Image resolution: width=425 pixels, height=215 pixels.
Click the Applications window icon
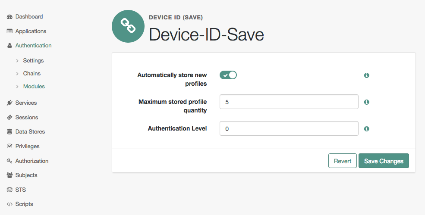(9, 31)
